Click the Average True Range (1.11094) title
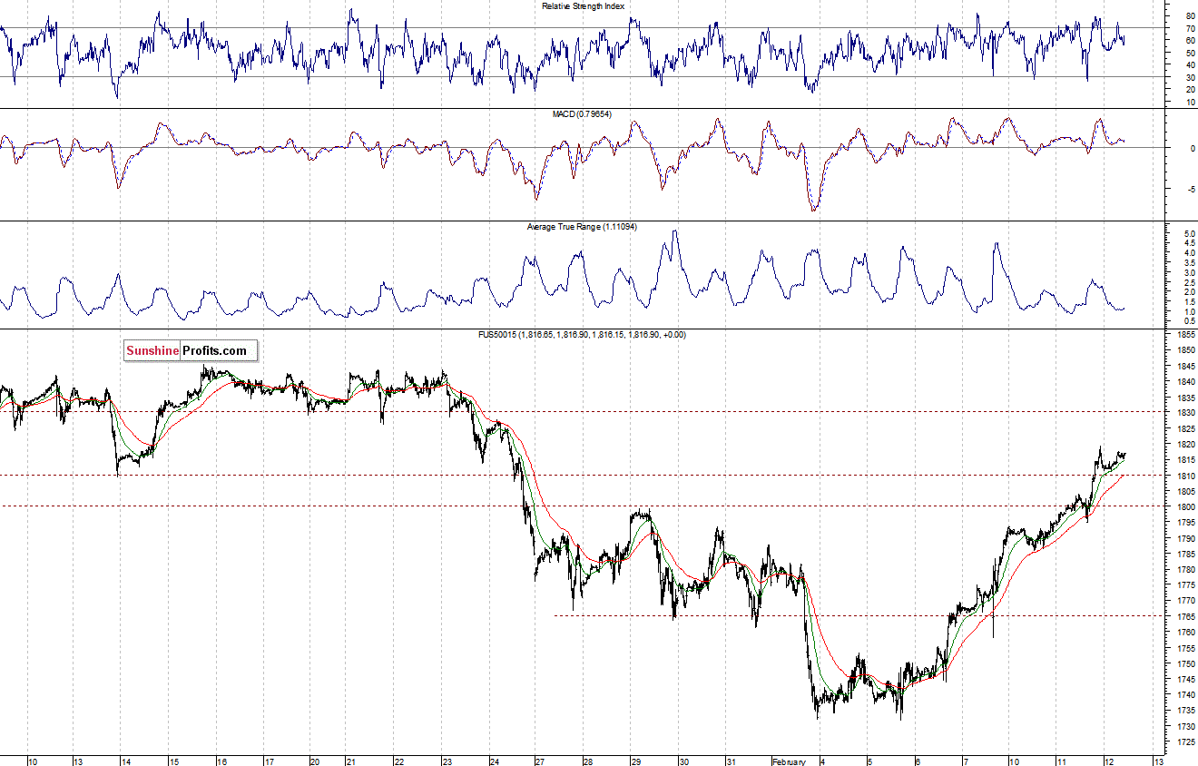The width and height of the screenshot is (1198, 766). point(582,226)
